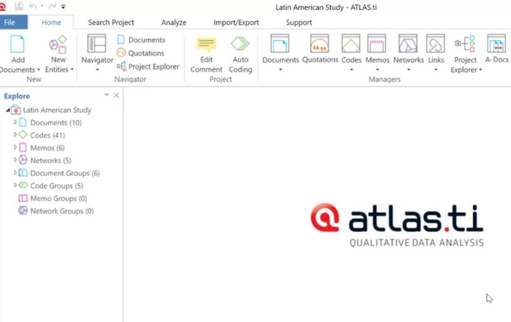This screenshot has width=511, height=322.
Task: Select Networks (5) in Explore tree
Action: coord(50,161)
